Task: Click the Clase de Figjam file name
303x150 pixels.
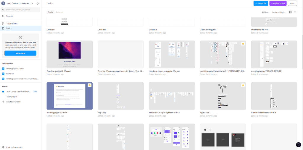Action: click(x=208, y=30)
